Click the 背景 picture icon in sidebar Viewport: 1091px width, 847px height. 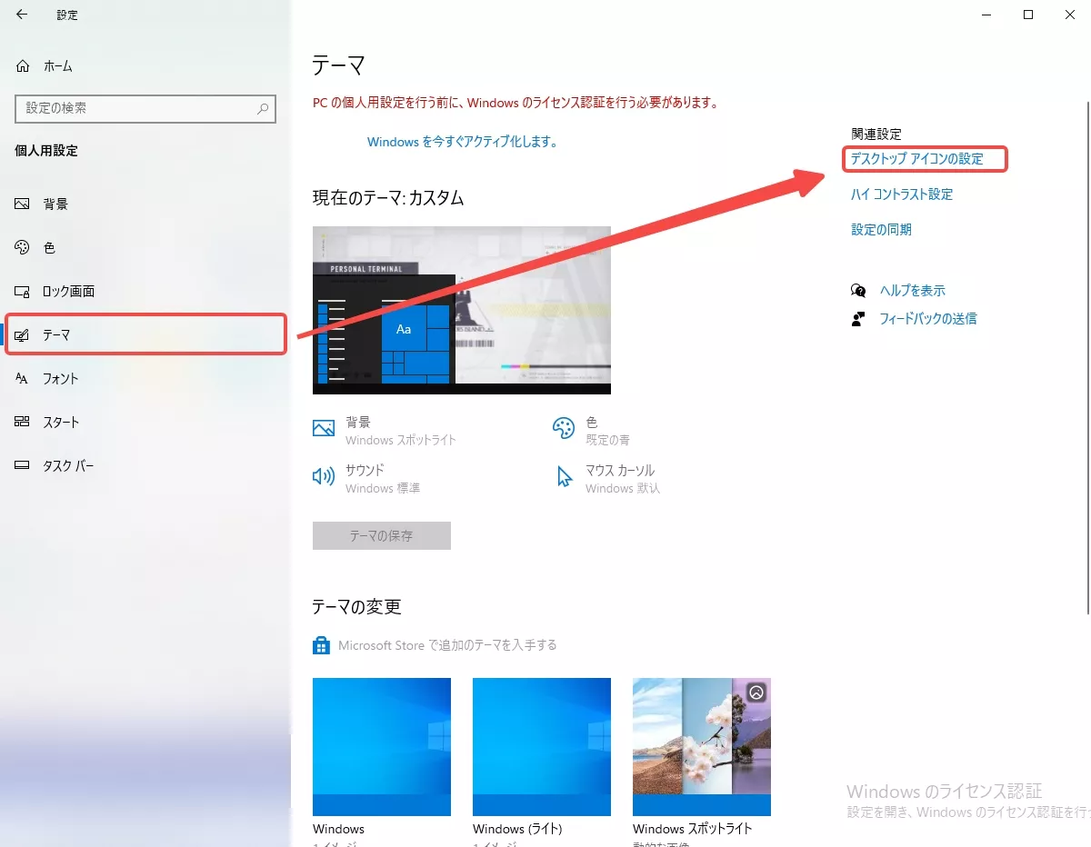(23, 204)
